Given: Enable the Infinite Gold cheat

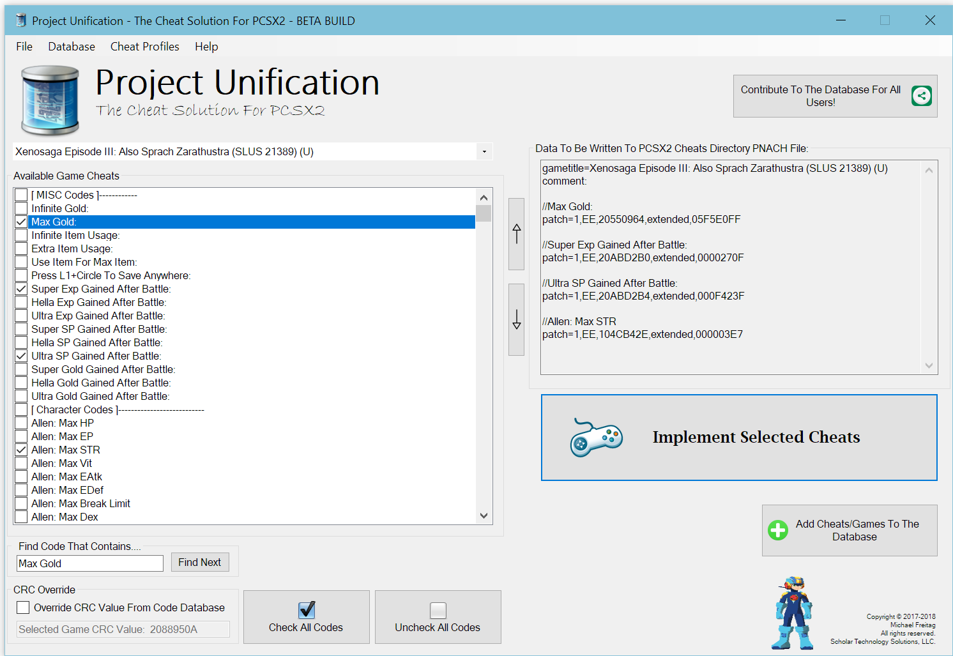Looking at the screenshot, I should [20, 208].
